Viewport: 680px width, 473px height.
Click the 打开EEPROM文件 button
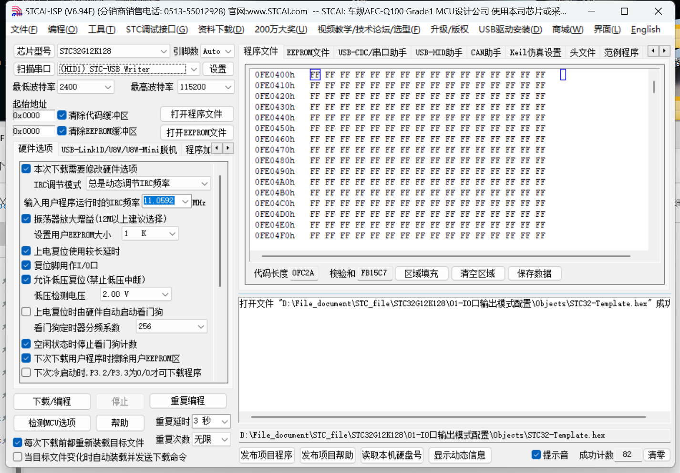tap(196, 132)
